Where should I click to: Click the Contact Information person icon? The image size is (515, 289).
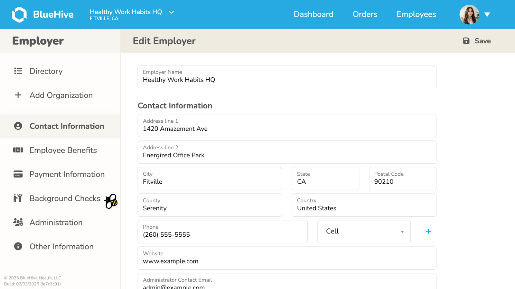click(x=18, y=126)
